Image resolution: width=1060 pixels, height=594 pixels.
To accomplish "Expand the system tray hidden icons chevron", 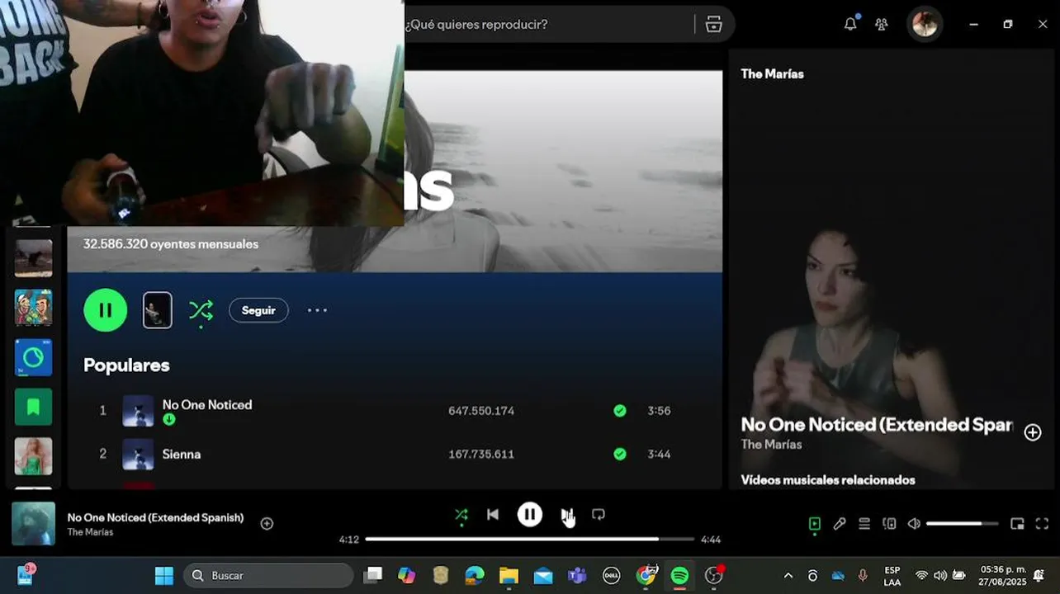I will 788,575.
